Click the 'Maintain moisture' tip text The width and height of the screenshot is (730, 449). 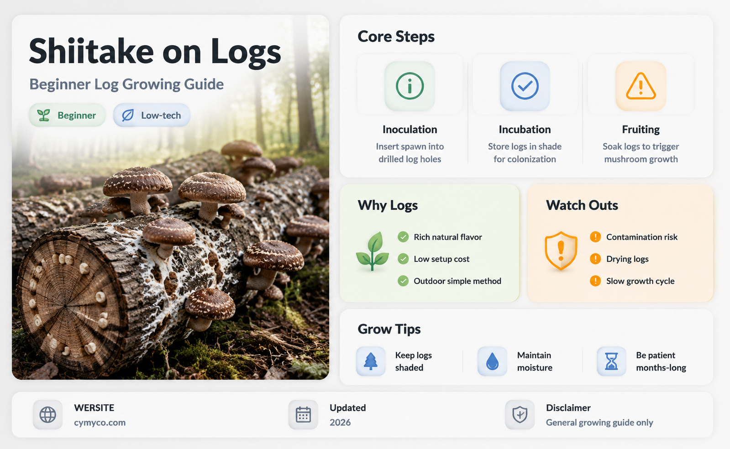[x=535, y=361]
